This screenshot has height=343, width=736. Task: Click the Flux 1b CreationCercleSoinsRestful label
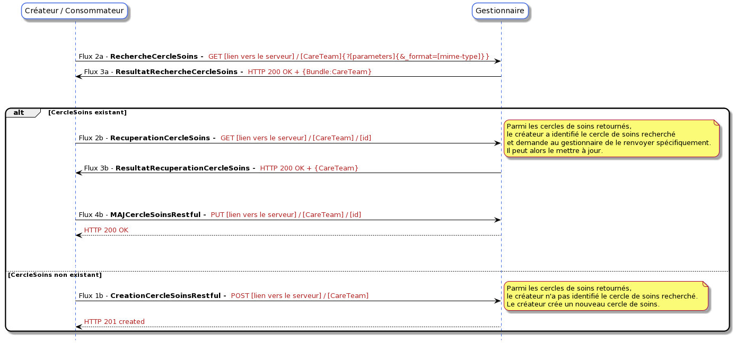tap(152, 296)
